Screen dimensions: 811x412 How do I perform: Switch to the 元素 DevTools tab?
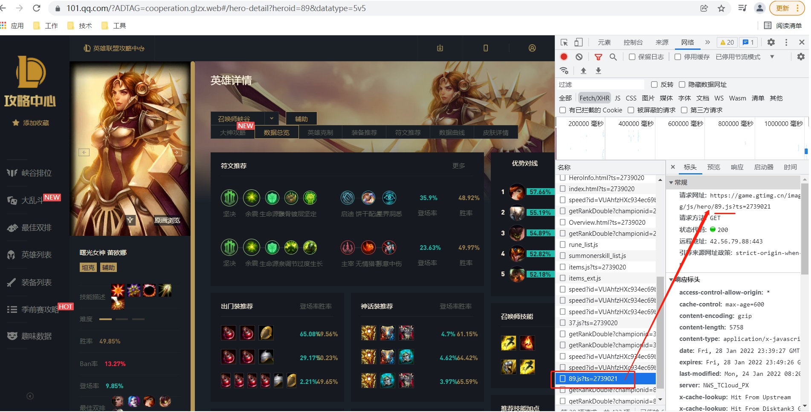point(604,42)
